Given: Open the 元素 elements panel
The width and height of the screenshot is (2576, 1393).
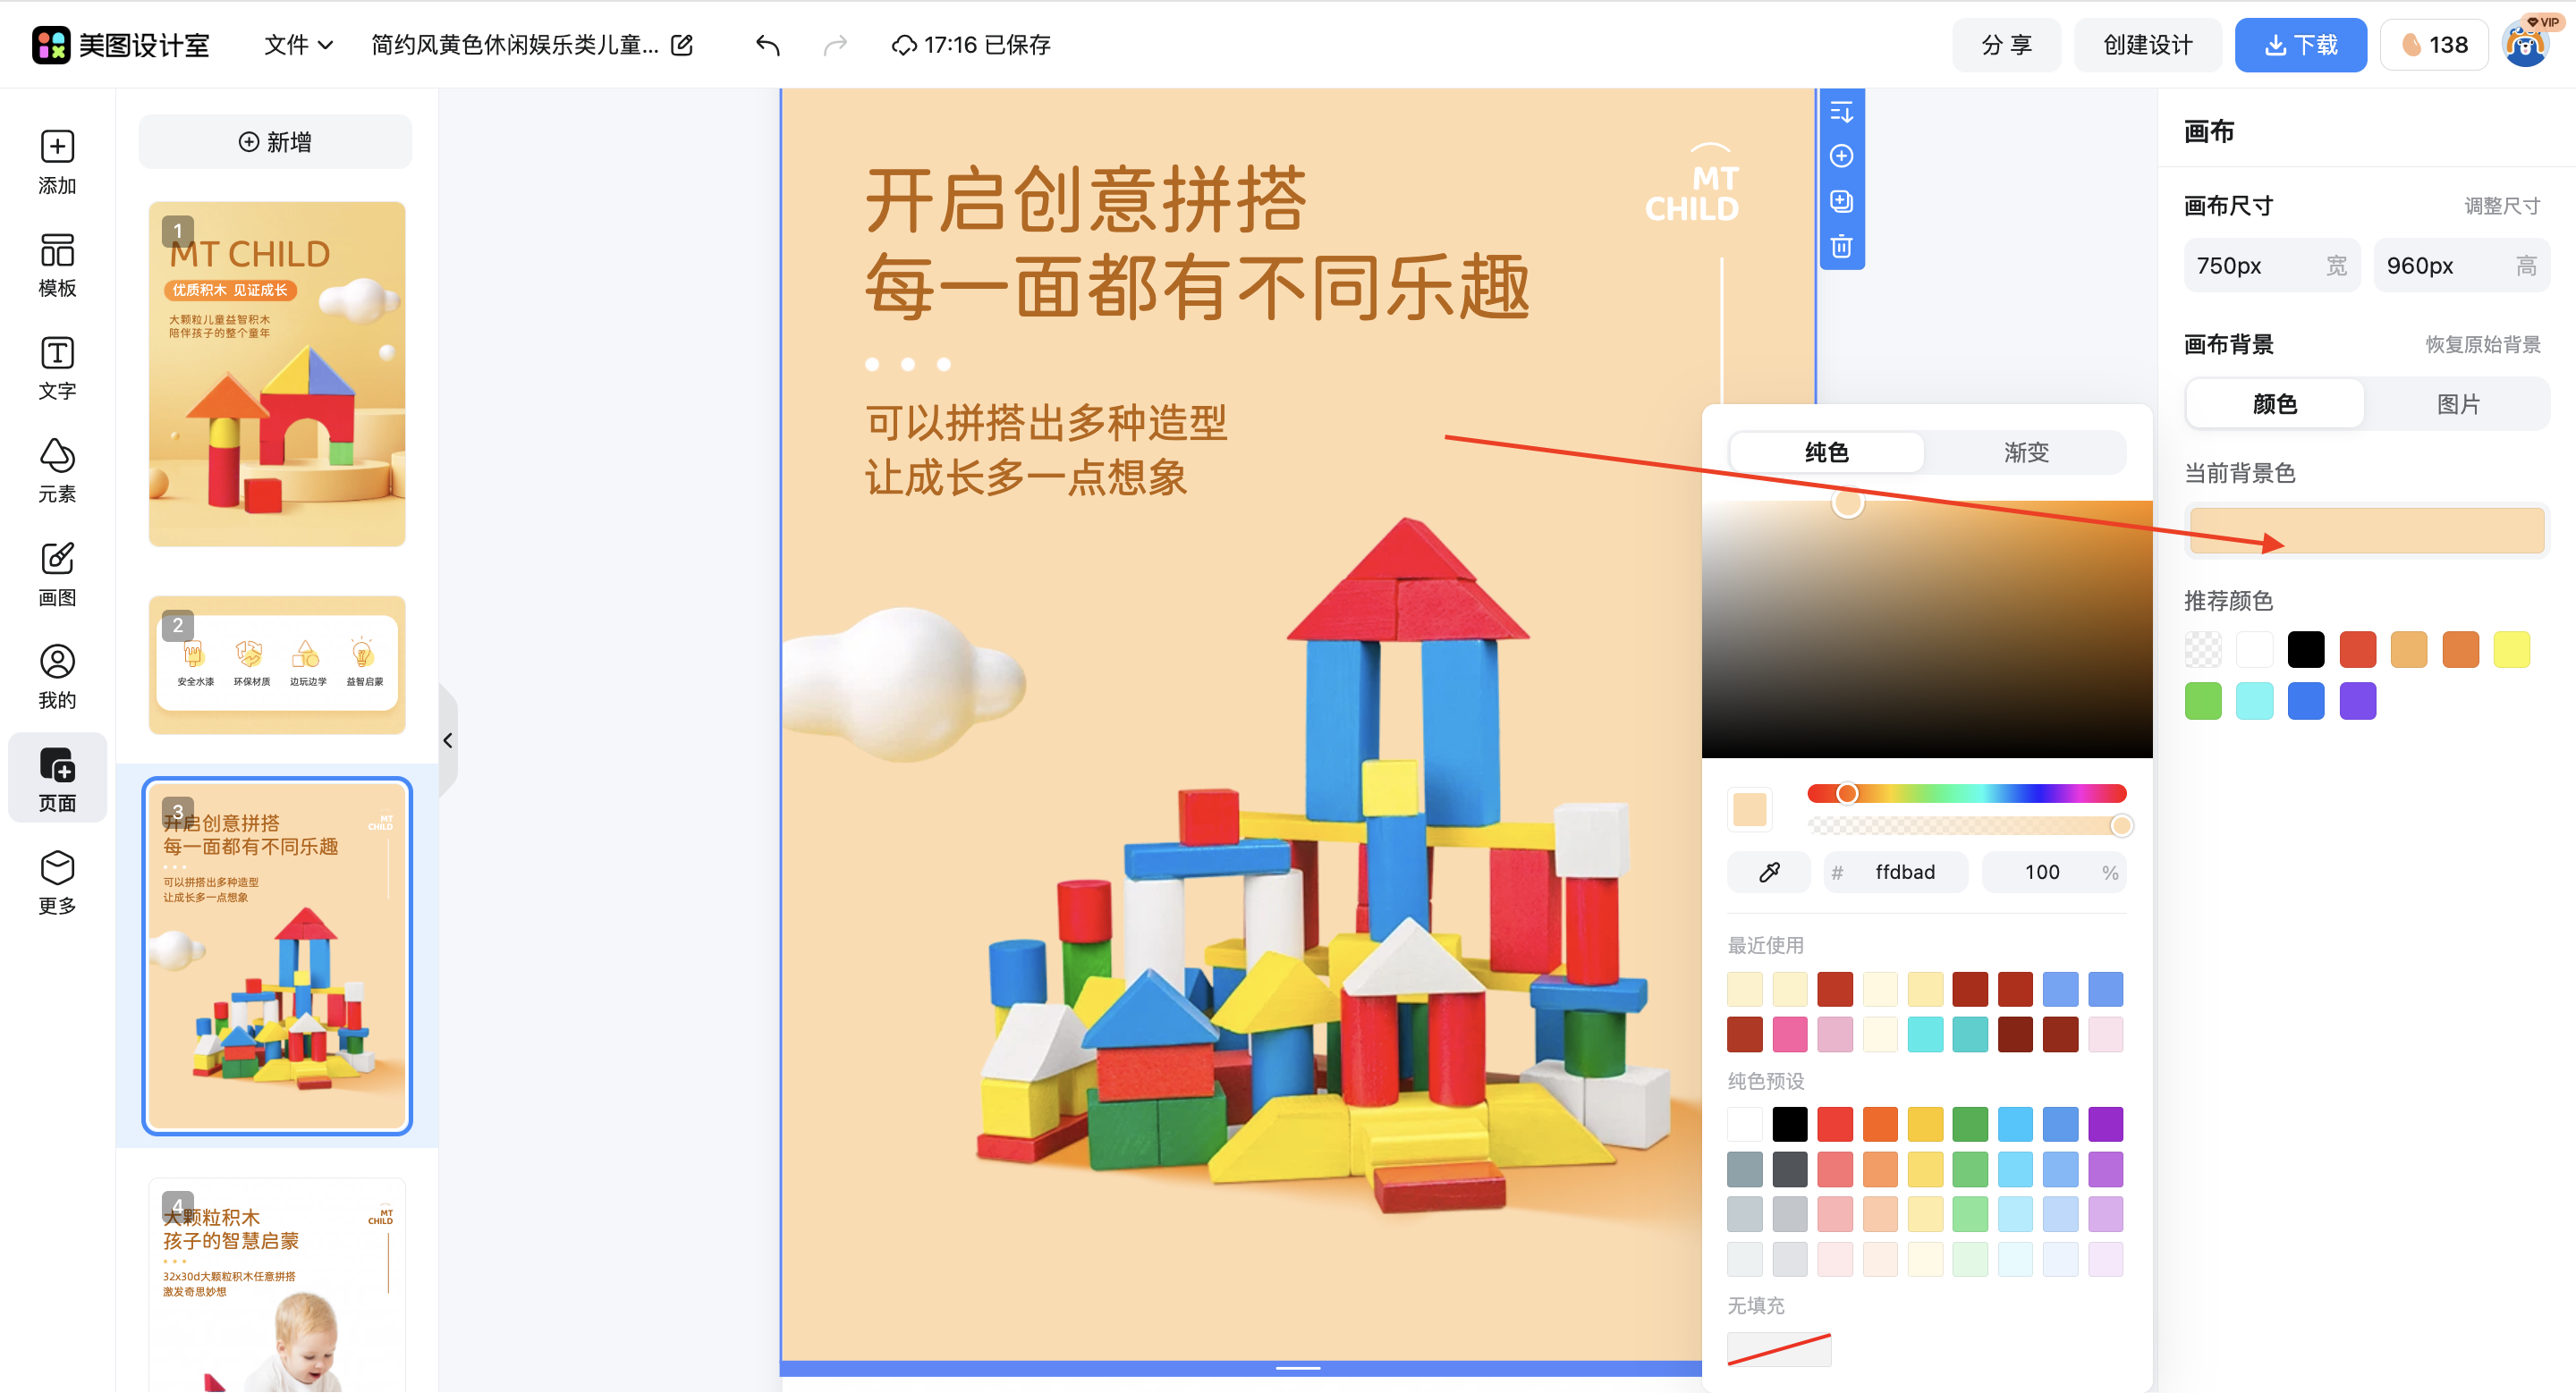Looking at the screenshot, I should (57, 469).
